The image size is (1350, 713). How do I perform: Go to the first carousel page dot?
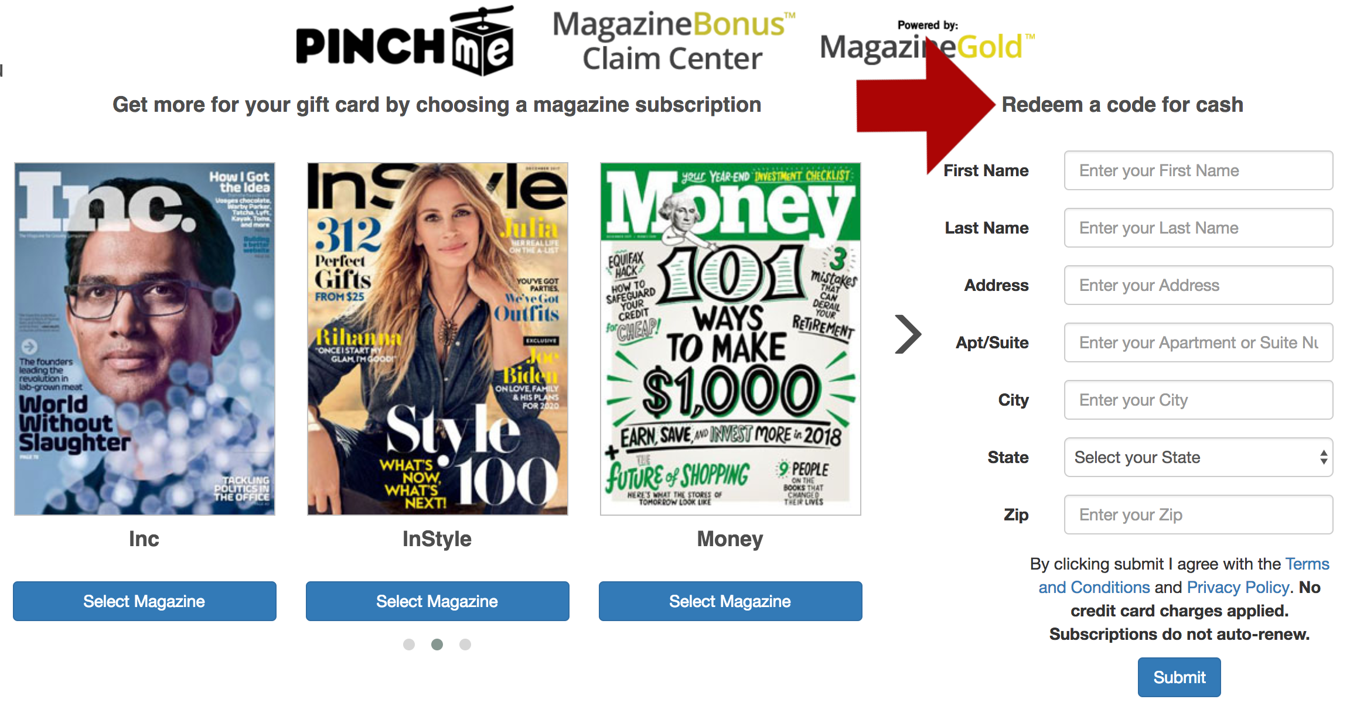(409, 645)
